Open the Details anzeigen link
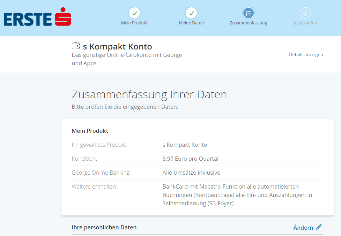The height and width of the screenshot is (236, 341). point(306,54)
